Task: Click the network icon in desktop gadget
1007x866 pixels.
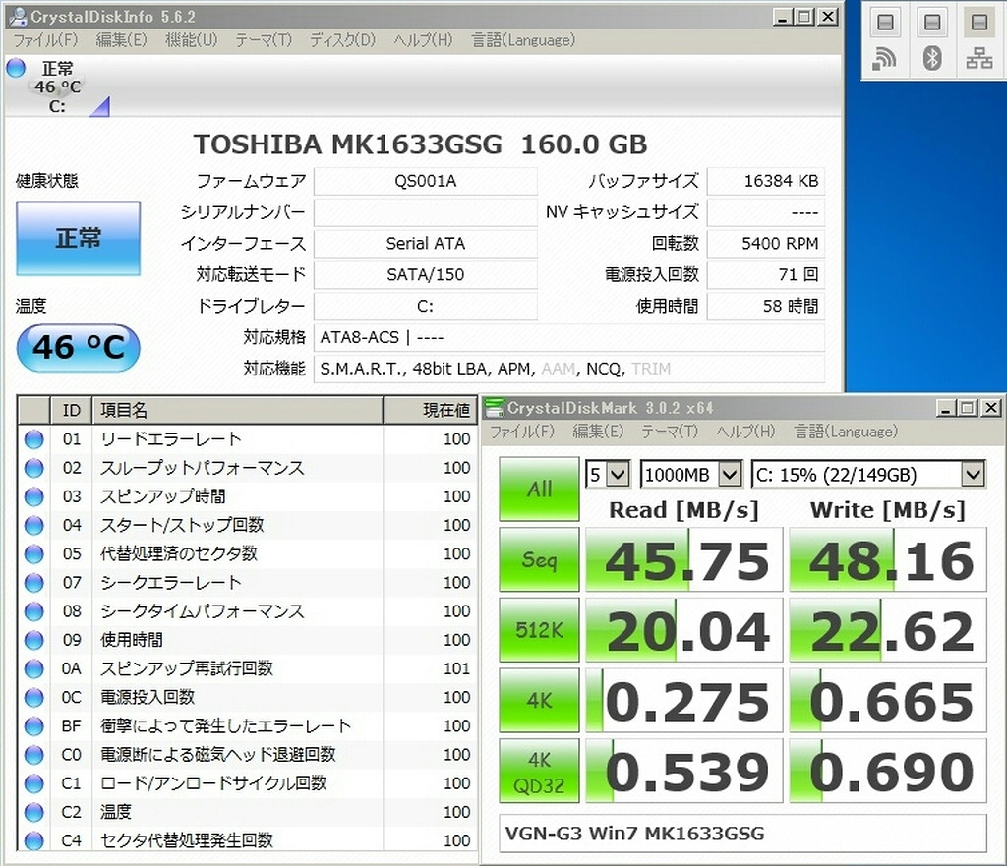Action: pos(978,59)
